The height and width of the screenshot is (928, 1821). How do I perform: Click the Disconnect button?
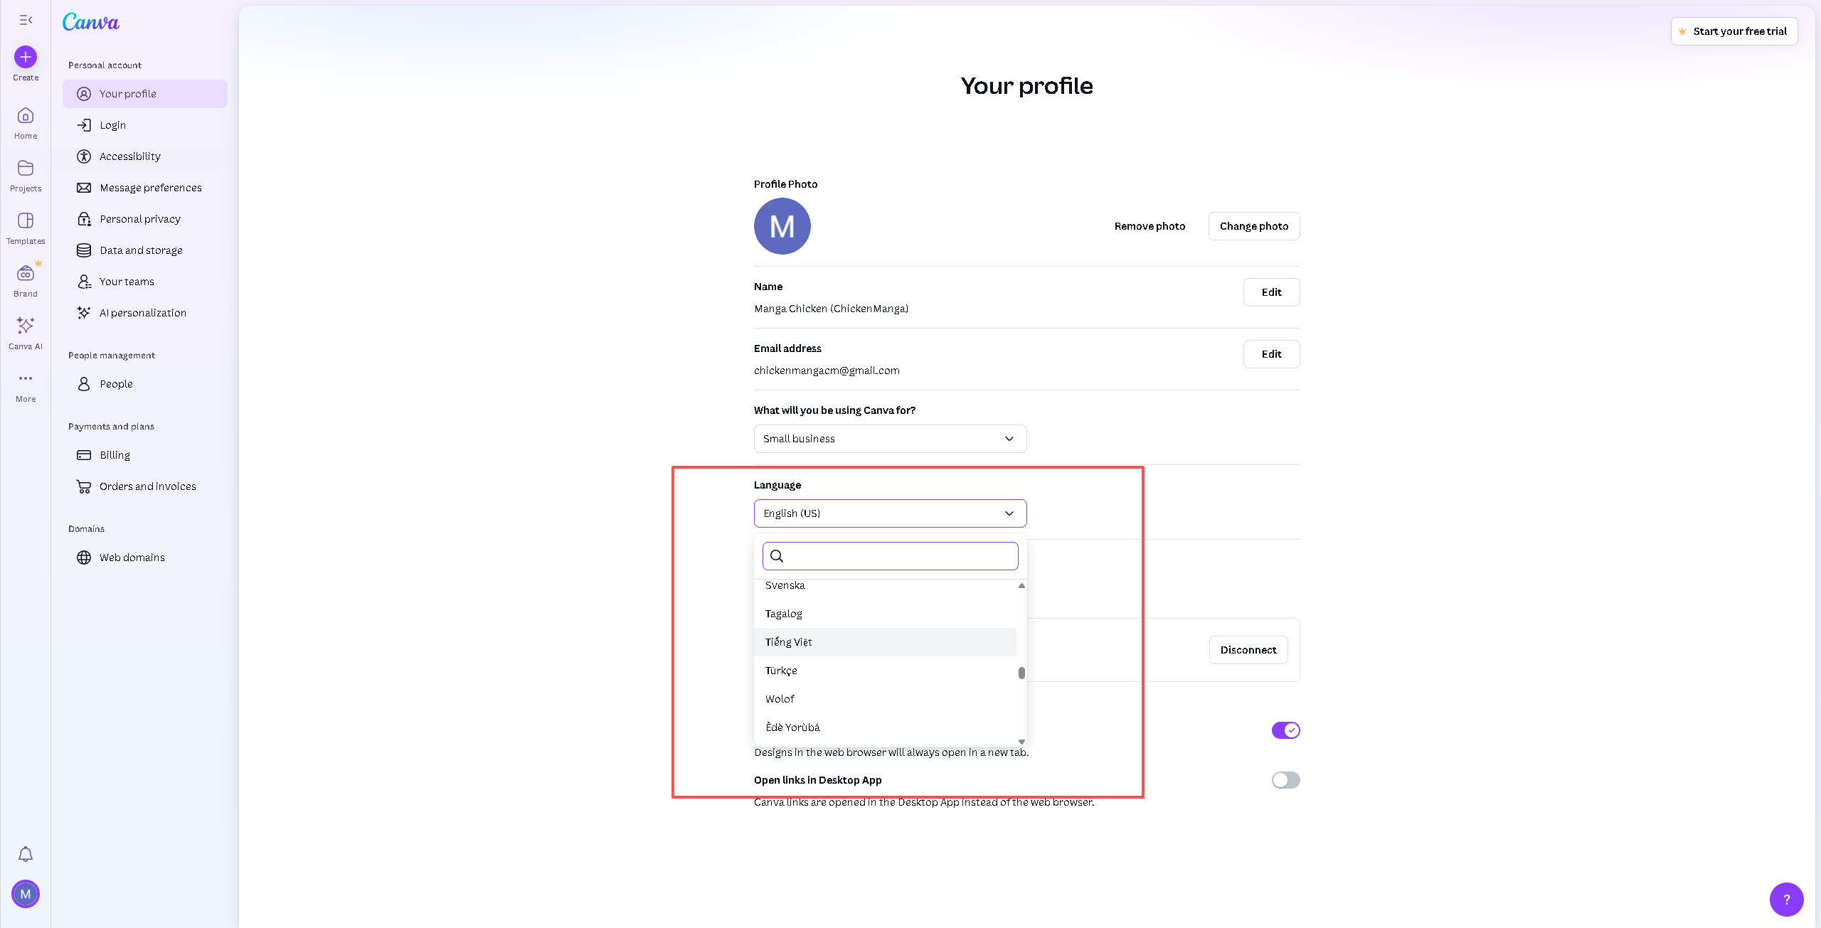[x=1248, y=650]
